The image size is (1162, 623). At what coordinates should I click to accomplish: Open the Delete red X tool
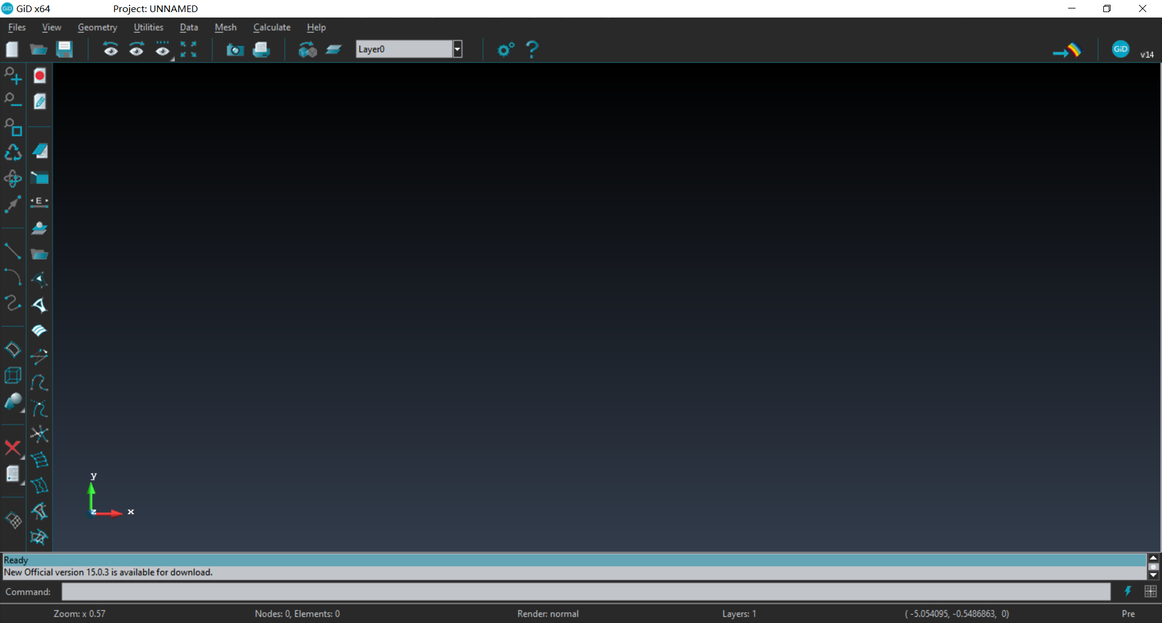[13, 448]
